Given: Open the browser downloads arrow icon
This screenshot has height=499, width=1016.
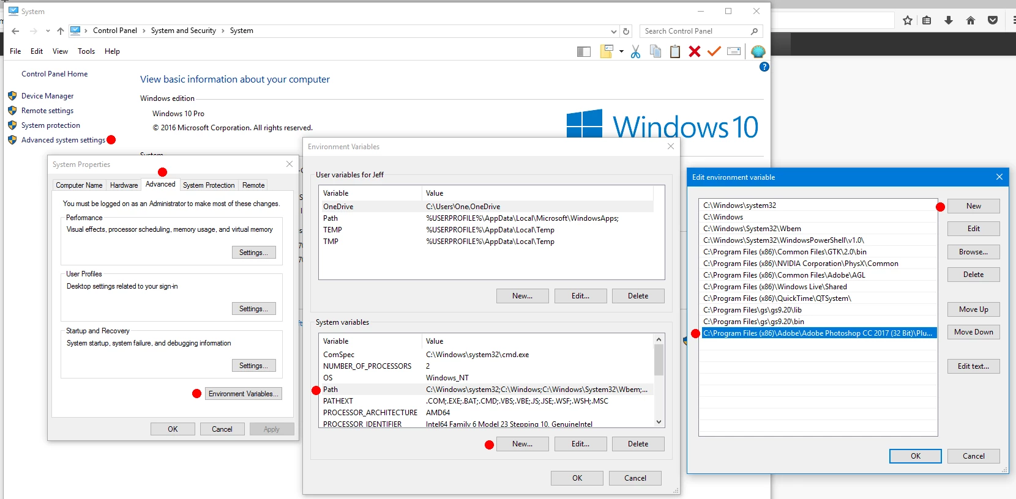Looking at the screenshot, I should point(949,20).
